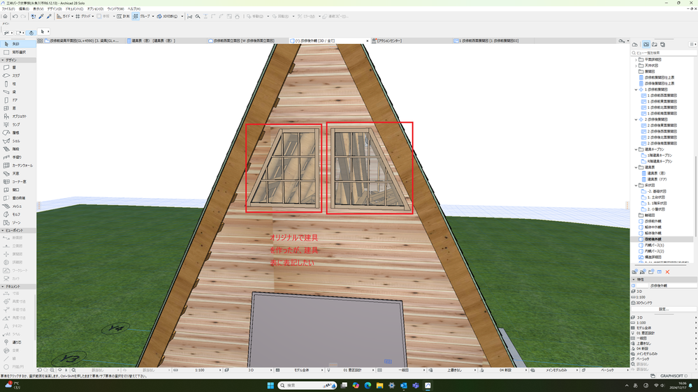Switch to the 建具表（窓） tab
This screenshot has width=698, height=392.
click(x=166, y=40)
